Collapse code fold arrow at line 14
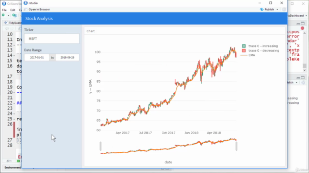Image resolution: width=309 pixels, height=173 pixels. click(x=14, y=56)
